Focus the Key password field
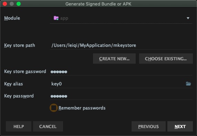Screen dimensions: 197x136 click(x=121, y=96)
